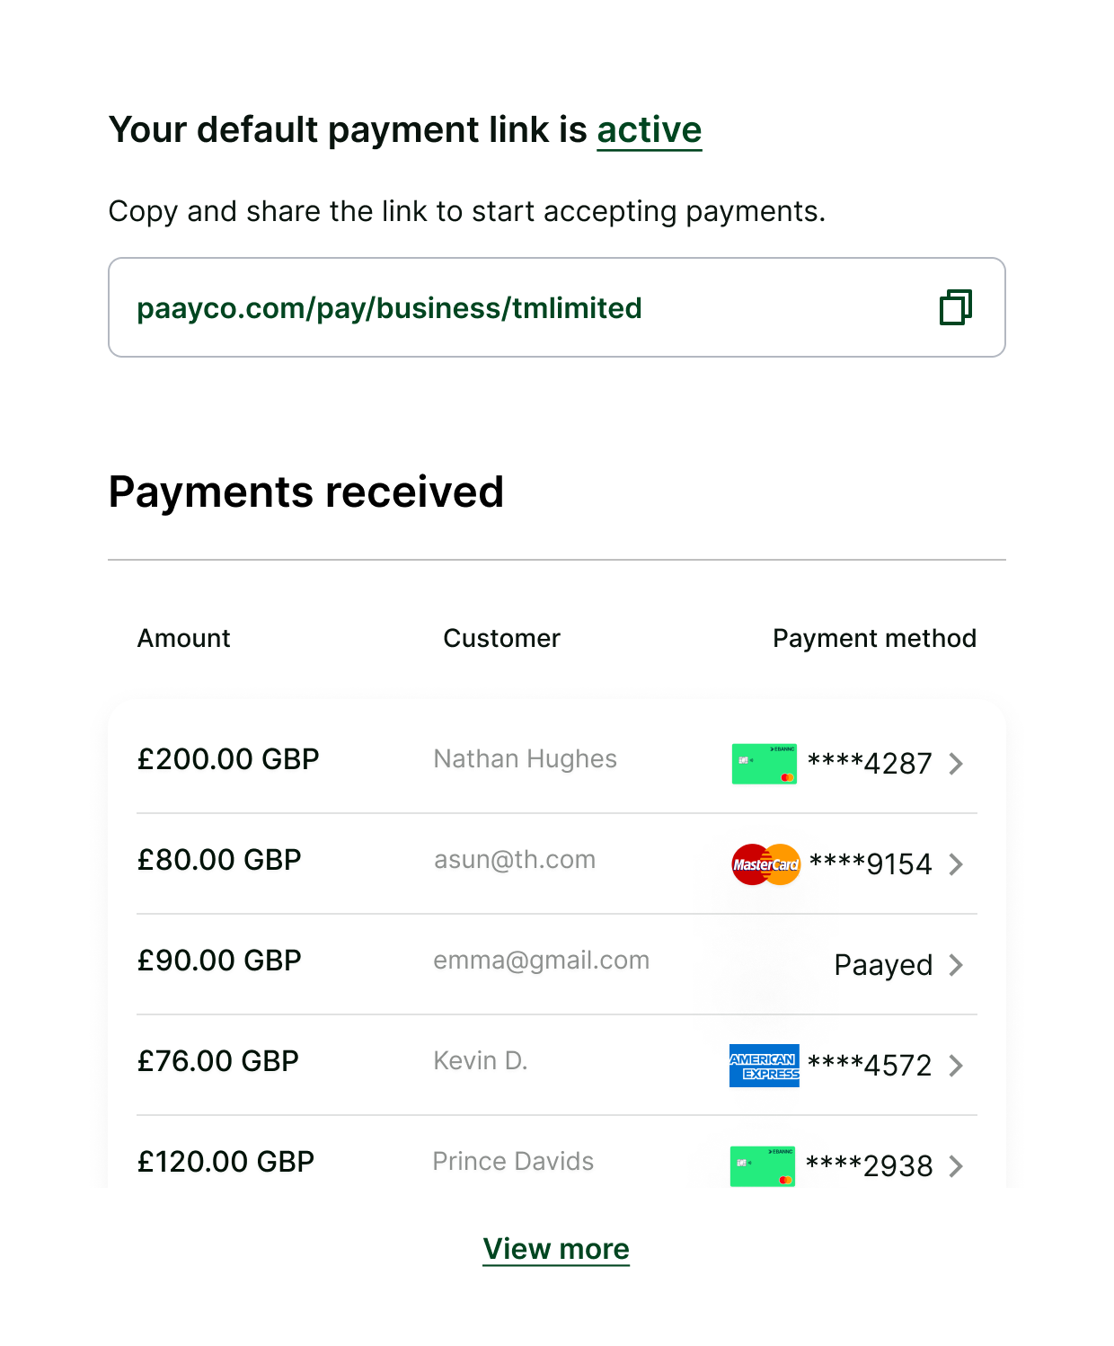Screen dimensions: 1114x1346
Task: Click the Payment method column header
Action: coord(874,638)
